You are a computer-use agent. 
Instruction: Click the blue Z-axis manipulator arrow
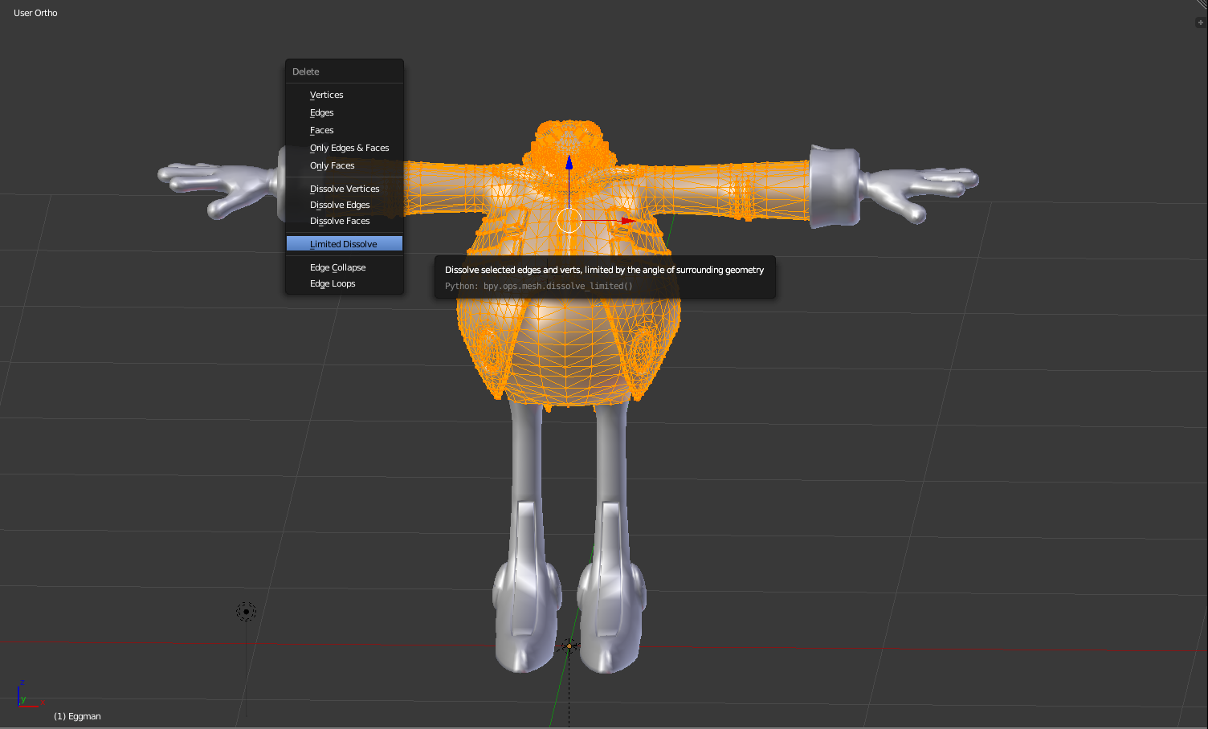[x=569, y=162]
